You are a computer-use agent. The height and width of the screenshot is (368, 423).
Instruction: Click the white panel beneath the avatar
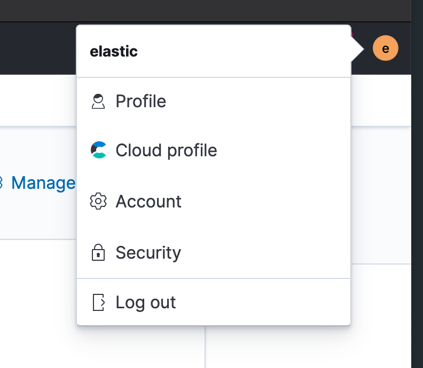point(381,100)
